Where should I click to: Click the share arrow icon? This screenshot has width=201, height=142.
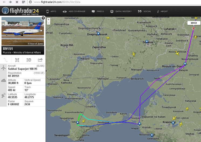coord(40,60)
